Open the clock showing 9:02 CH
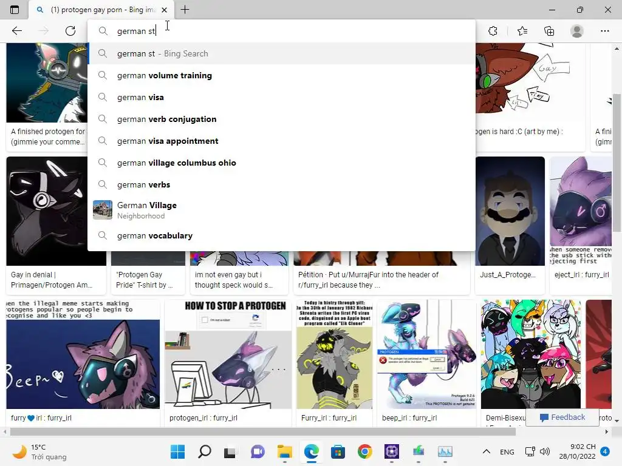Image resolution: width=622 pixels, height=466 pixels. 577,451
